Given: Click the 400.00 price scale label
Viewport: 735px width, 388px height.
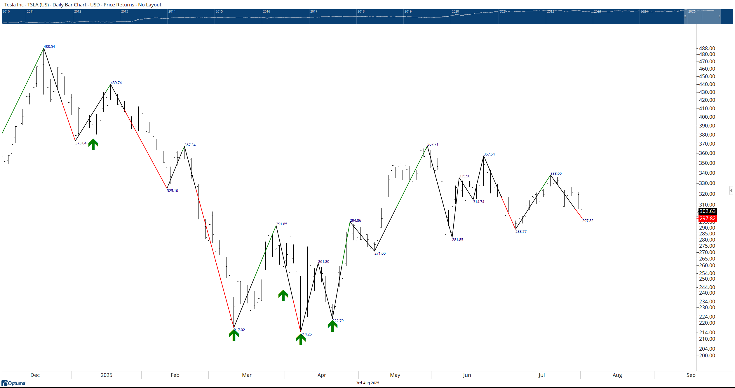Looking at the screenshot, I should click(x=707, y=117).
